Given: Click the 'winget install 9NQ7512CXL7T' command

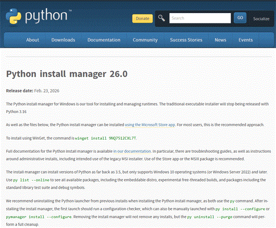Looking at the screenshot, I should click(x=105, y=138).
